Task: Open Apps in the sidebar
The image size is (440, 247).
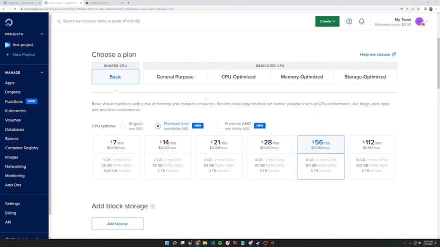Action: click(x=9, y=83)
